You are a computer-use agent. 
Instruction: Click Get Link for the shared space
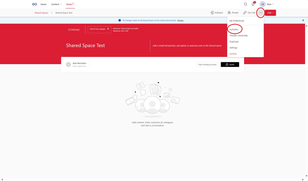click(249, 13)
